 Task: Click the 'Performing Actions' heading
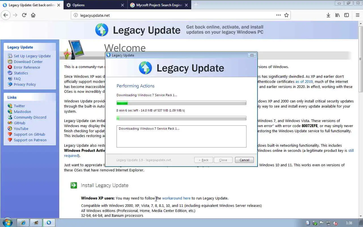136,86
